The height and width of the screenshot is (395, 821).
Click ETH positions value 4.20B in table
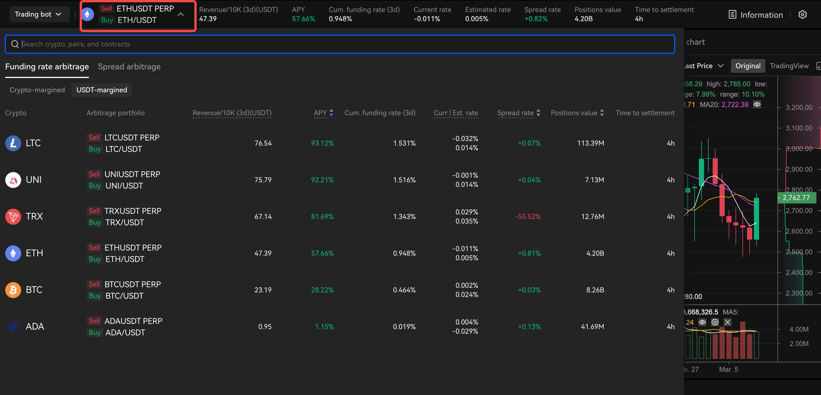[x=595, y=253]
